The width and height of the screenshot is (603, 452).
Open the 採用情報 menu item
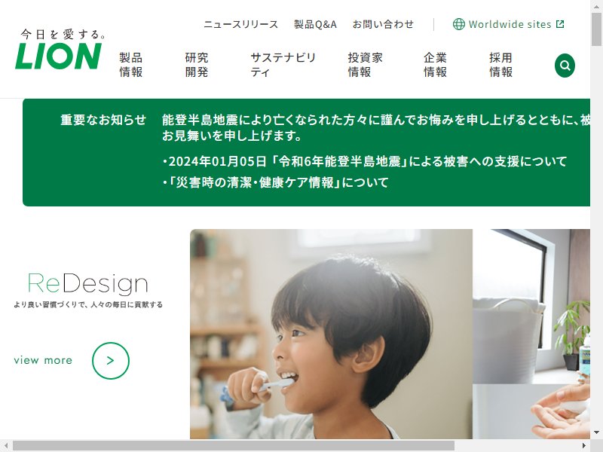pos(500,65)
